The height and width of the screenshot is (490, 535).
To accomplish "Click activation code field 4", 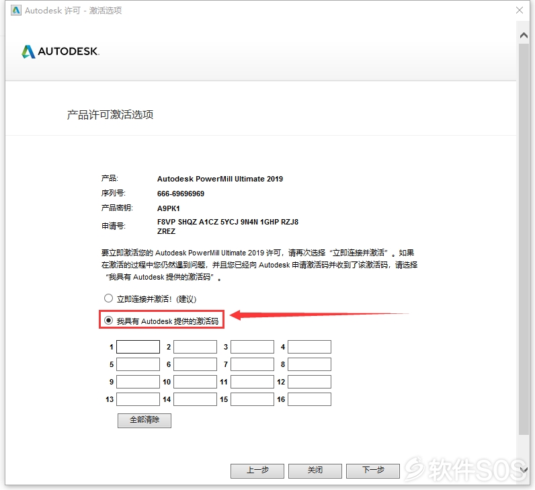I will [309, 347].
